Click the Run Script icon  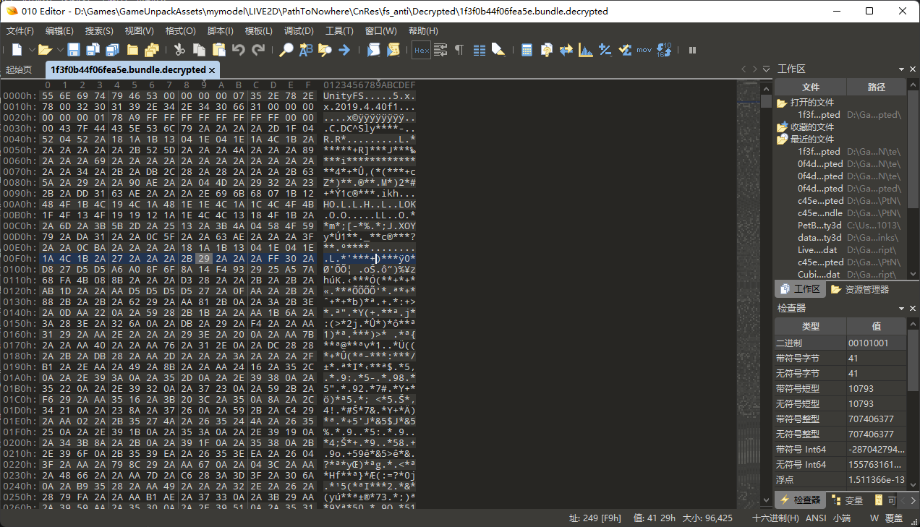click(373, 50)
